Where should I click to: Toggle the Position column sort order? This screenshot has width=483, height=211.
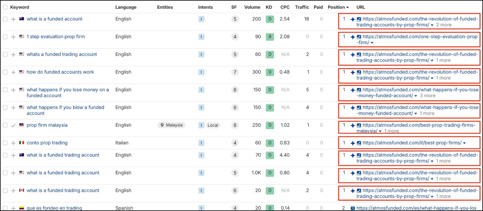(x=338, y=7)
